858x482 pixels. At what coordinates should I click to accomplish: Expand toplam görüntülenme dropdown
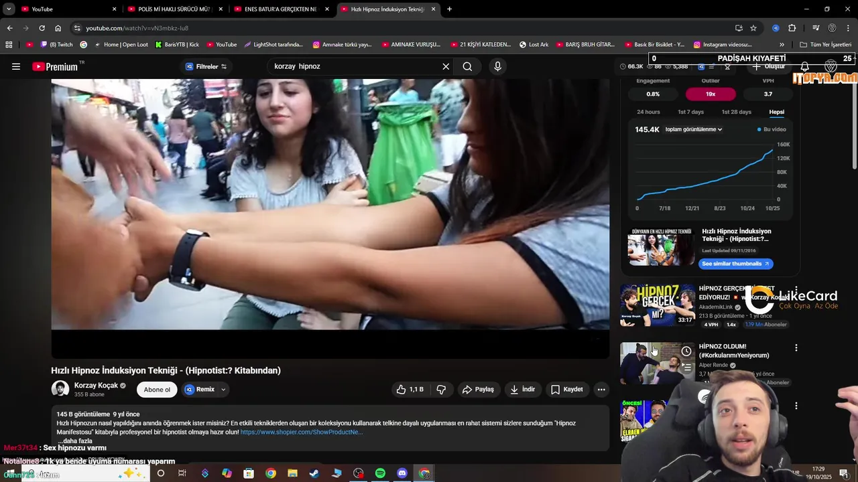point(693,129)
